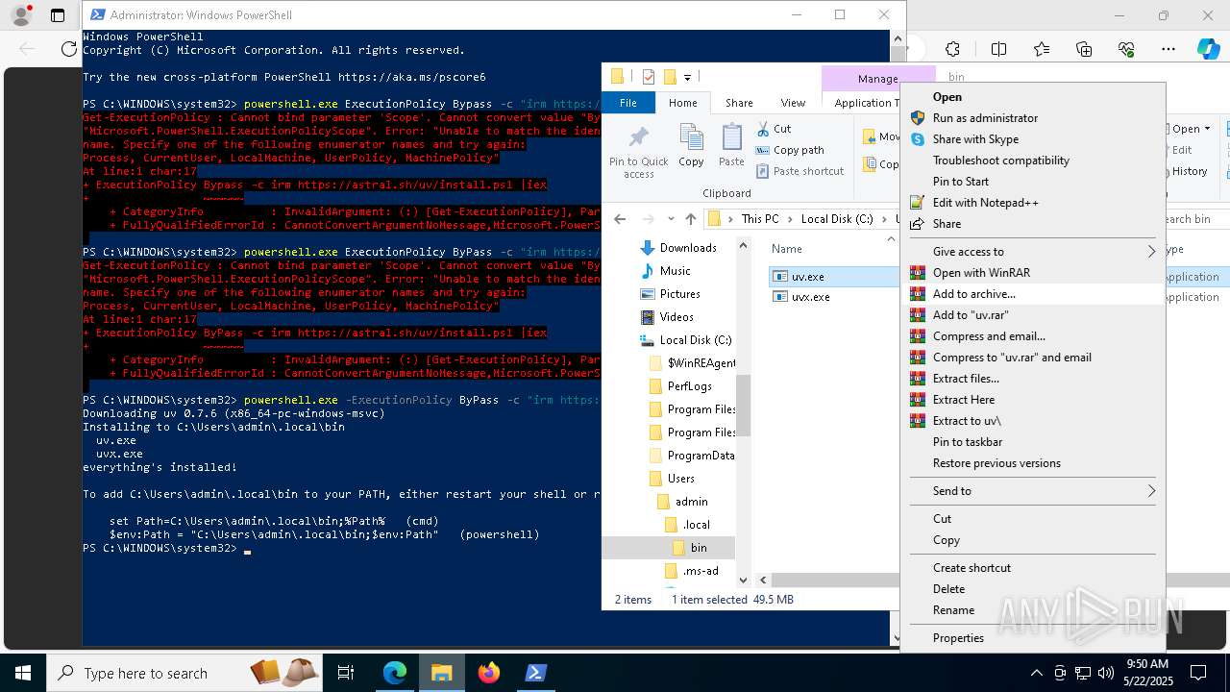Sort files by the Name column
1230x692 pixels.
[787, 249]
